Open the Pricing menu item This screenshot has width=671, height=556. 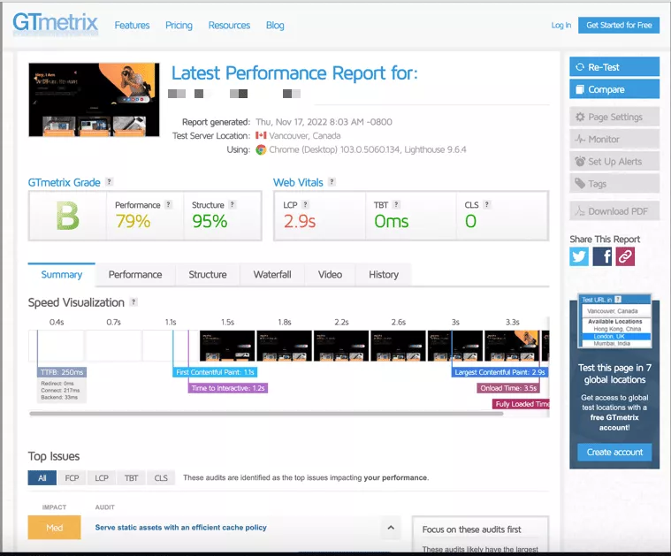[x=179, y=26]
